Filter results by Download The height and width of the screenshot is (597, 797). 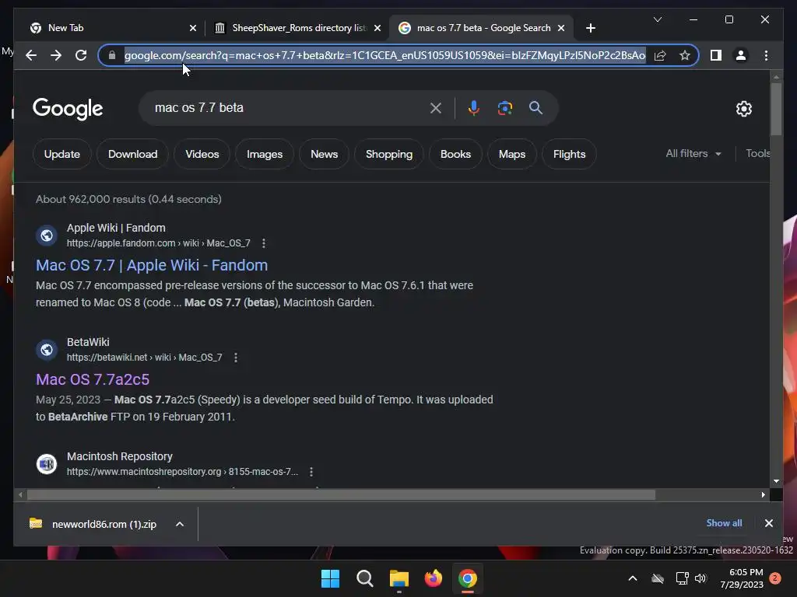[x=132, y=154]
